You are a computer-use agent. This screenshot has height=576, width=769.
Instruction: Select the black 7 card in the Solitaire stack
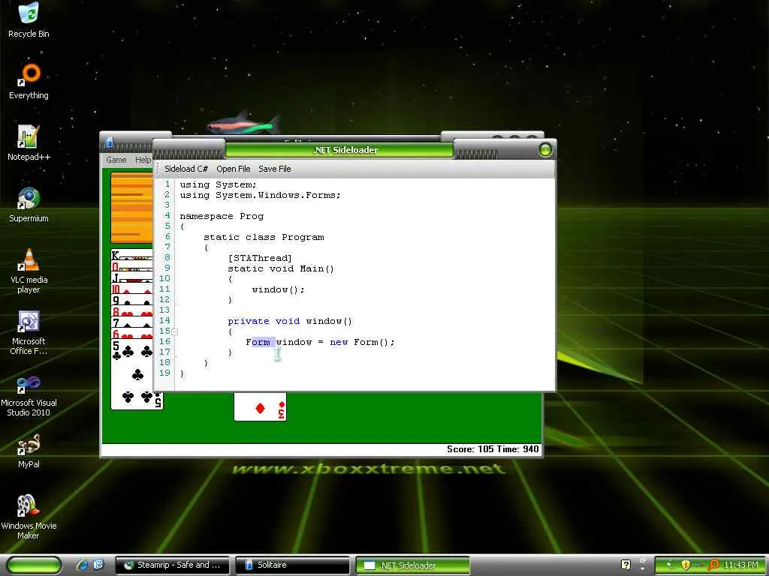click(131, 322)
